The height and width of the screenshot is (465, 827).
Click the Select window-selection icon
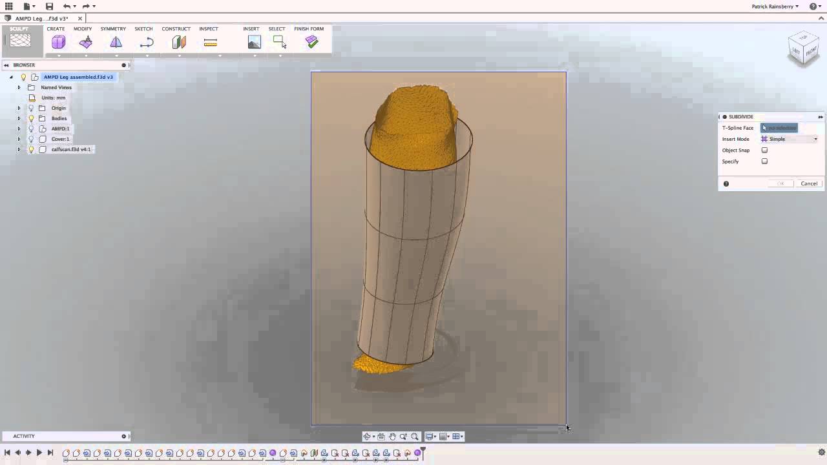(280, 42)
